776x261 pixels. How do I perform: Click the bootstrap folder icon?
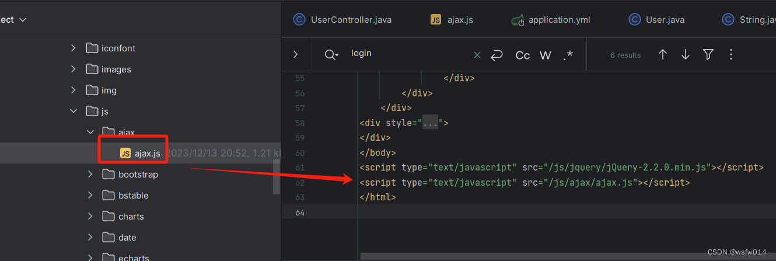(x=109, y=174)
